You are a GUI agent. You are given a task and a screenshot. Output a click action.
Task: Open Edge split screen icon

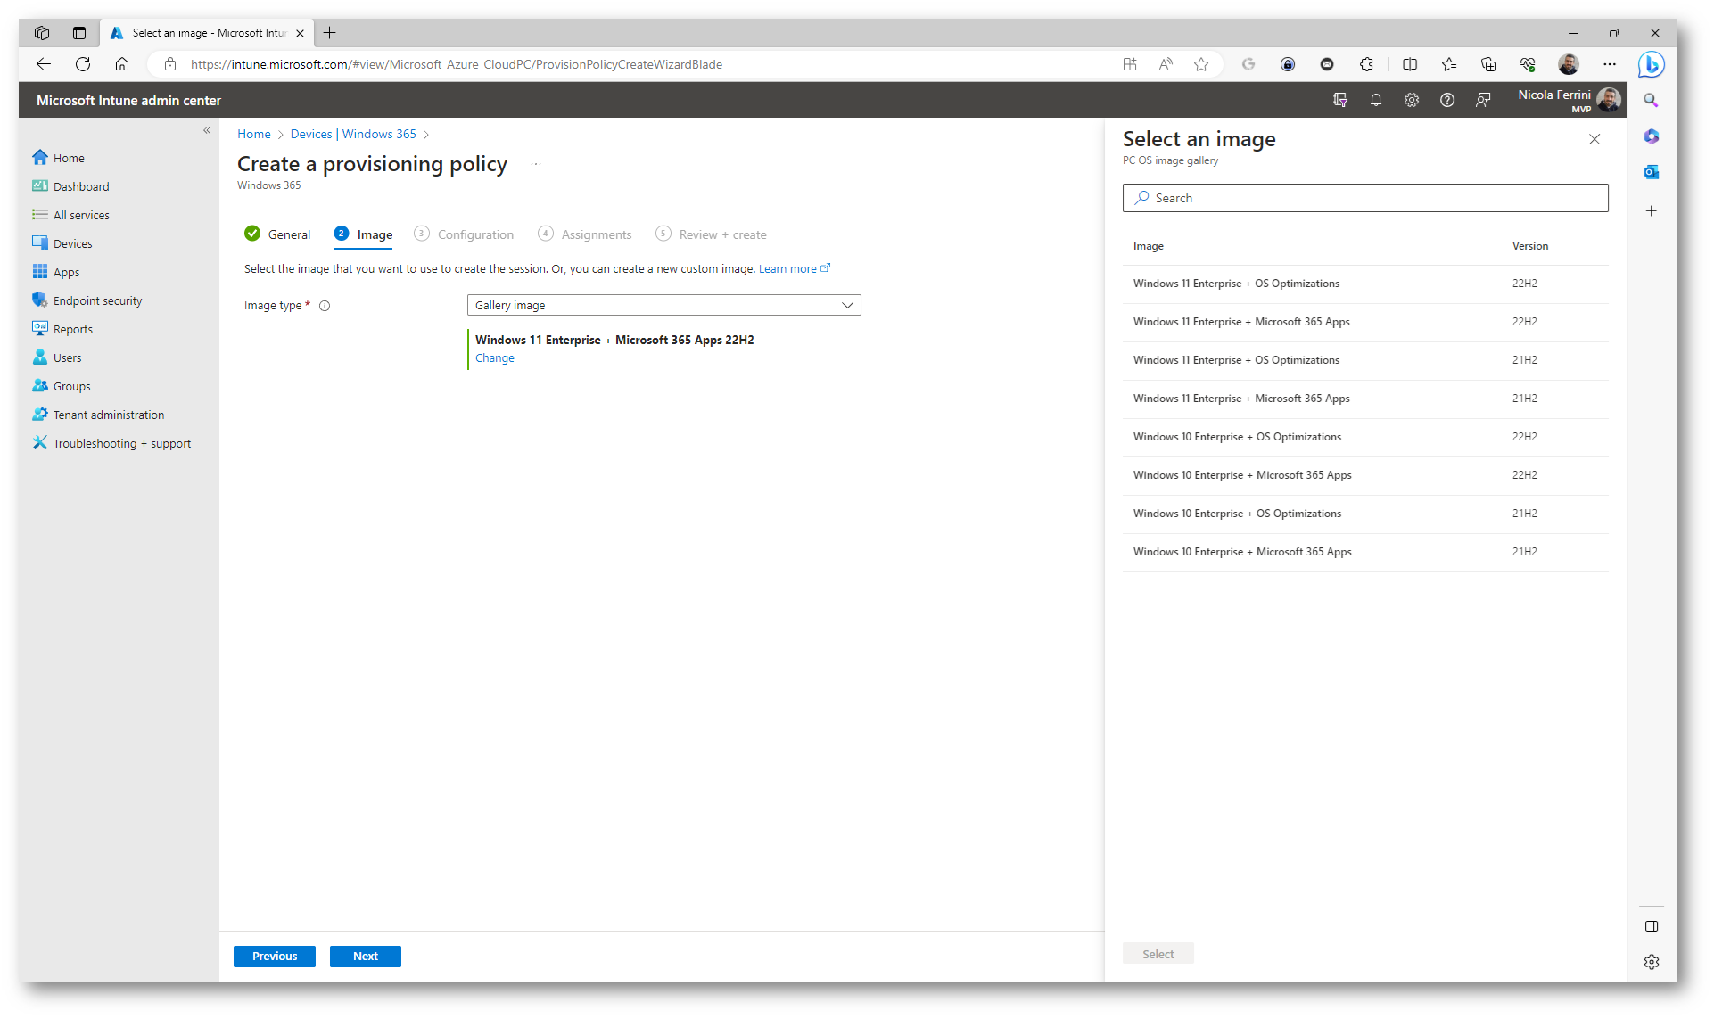point(1410,64)
